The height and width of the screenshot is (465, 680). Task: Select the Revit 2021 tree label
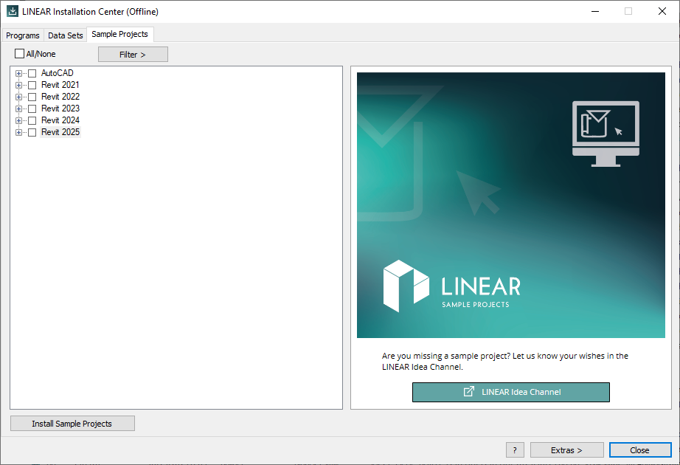(x=60, y=85)
